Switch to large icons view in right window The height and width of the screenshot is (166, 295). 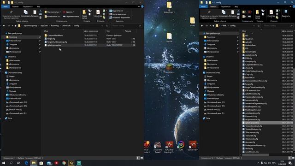click(293, 158)
